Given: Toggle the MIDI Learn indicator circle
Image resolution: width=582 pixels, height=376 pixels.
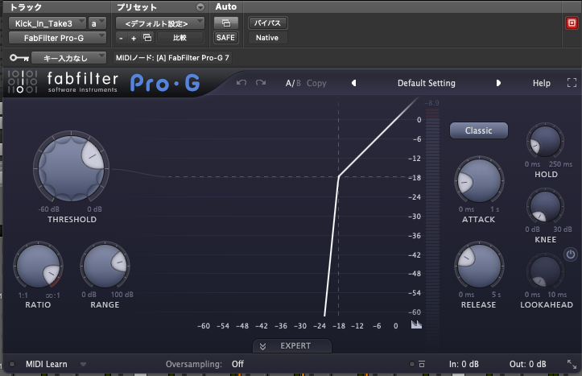Looking at the screenshot, I should [12, 364].
